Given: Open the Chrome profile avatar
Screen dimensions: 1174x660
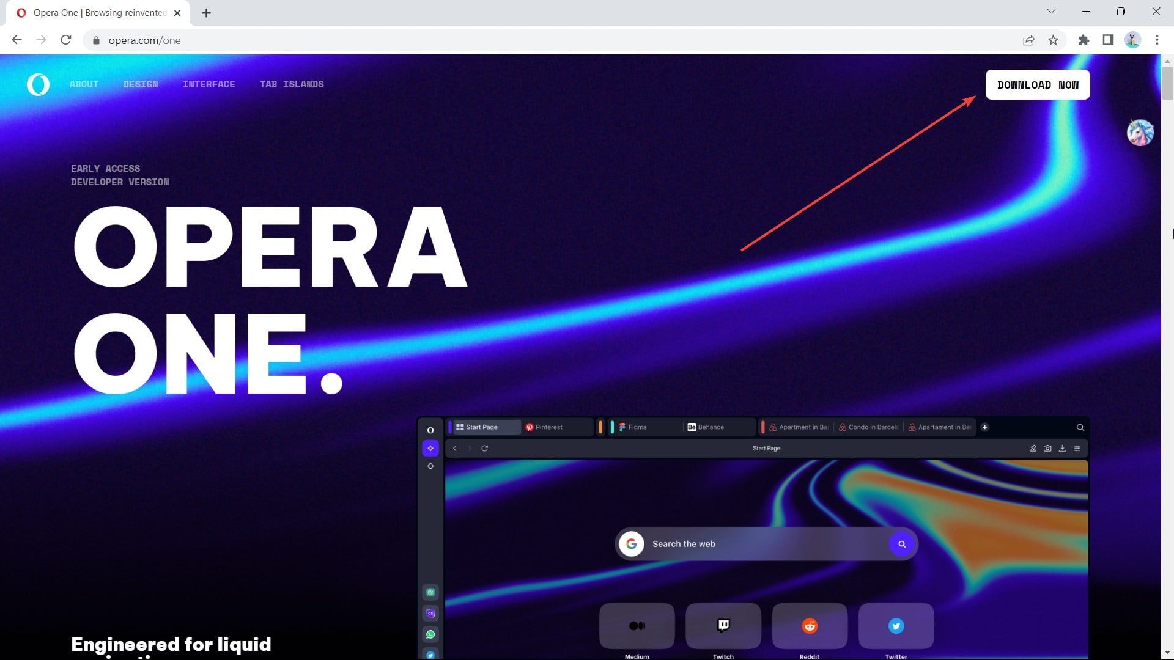Looking at the screenshot, I should click(1132, 40).
